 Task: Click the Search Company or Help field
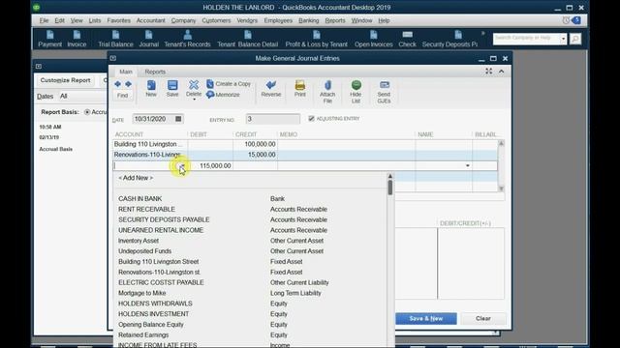pyautogui.click(x=526, y=39)
